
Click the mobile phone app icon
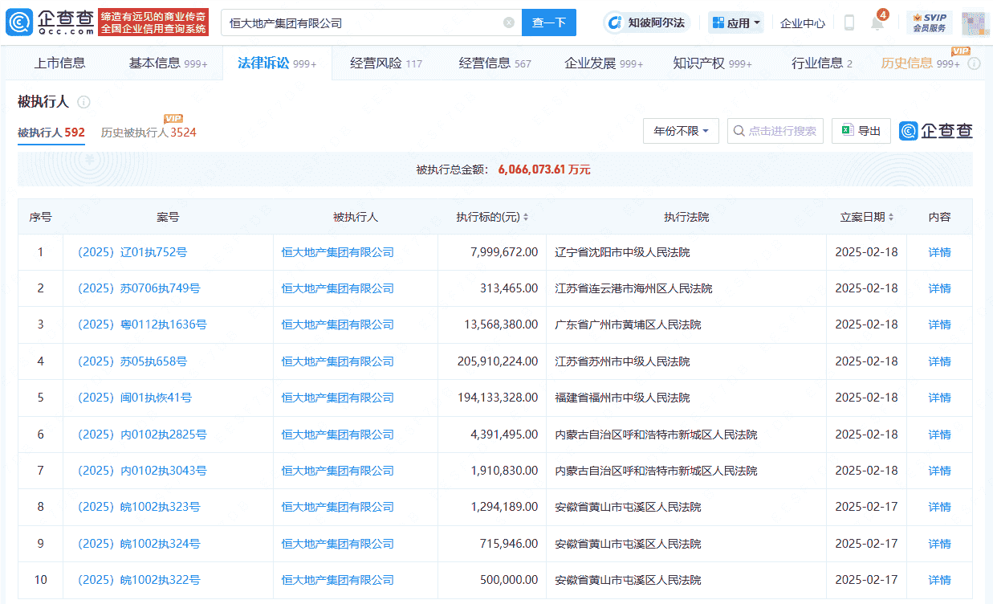click(x=848, y=22)
